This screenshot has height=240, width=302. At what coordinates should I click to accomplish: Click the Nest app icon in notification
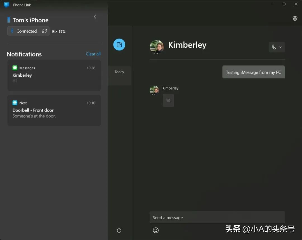click(15, 103)
